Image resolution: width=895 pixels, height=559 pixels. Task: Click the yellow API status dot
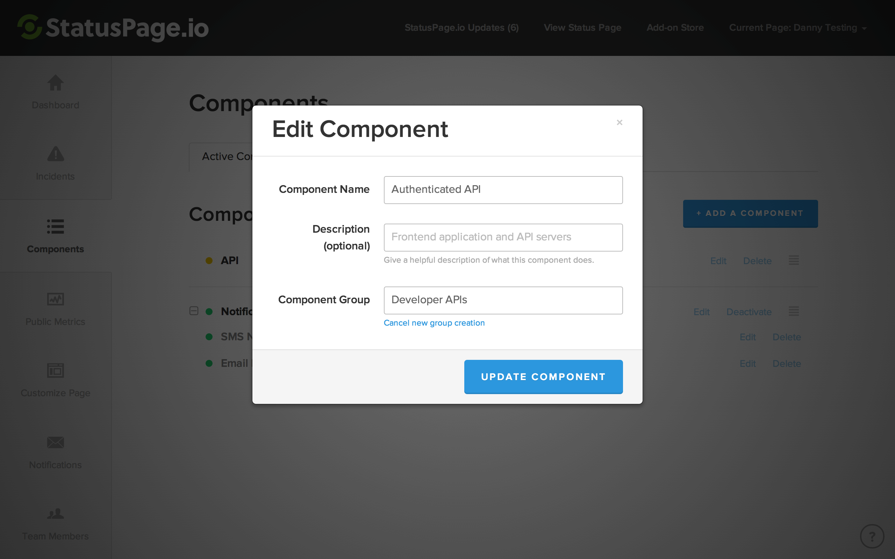pos(209,261)
